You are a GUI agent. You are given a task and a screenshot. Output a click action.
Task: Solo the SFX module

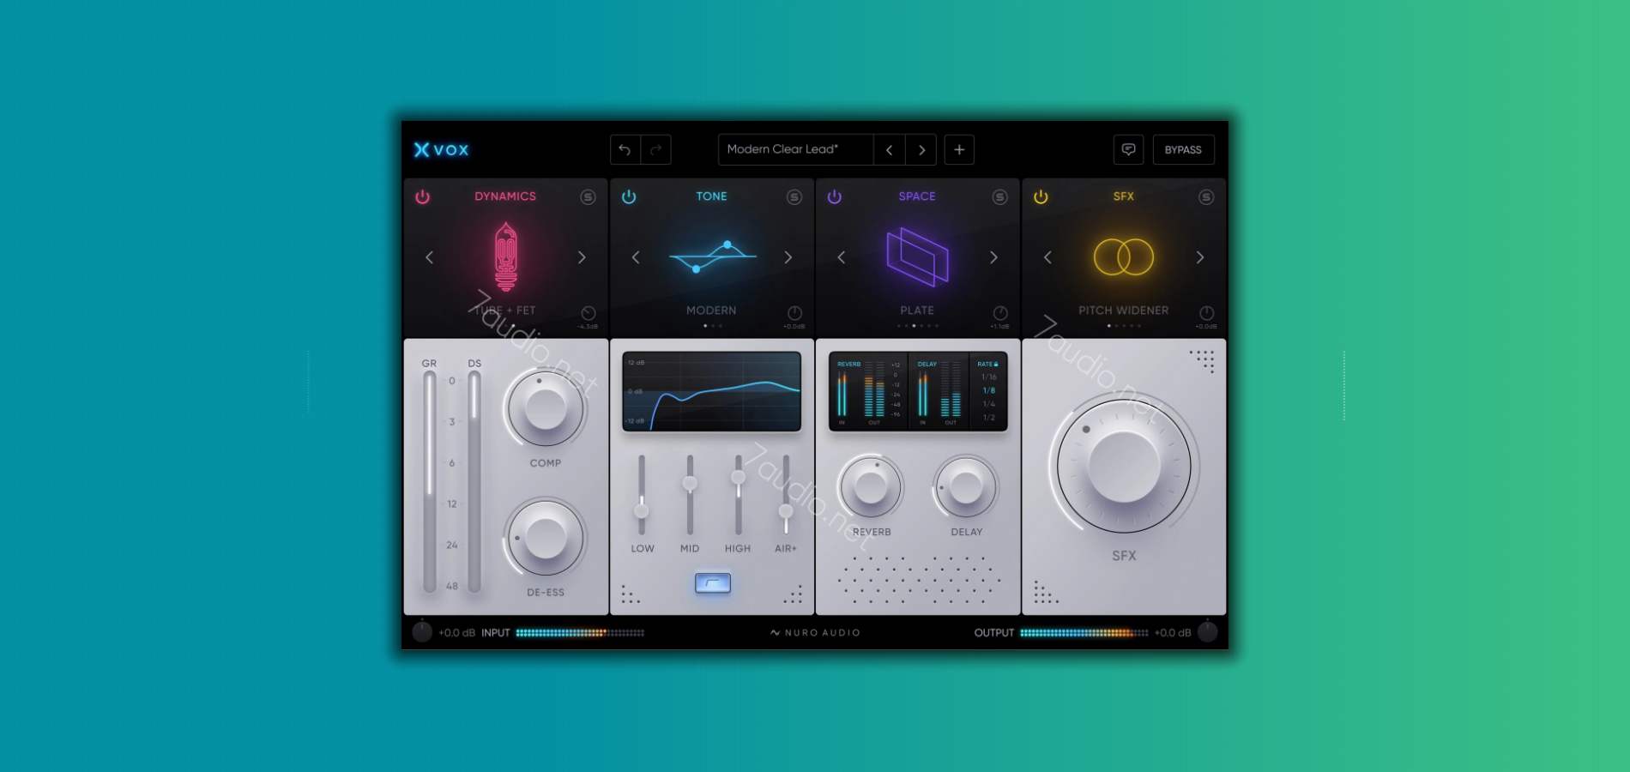[x=1206, y=197]
